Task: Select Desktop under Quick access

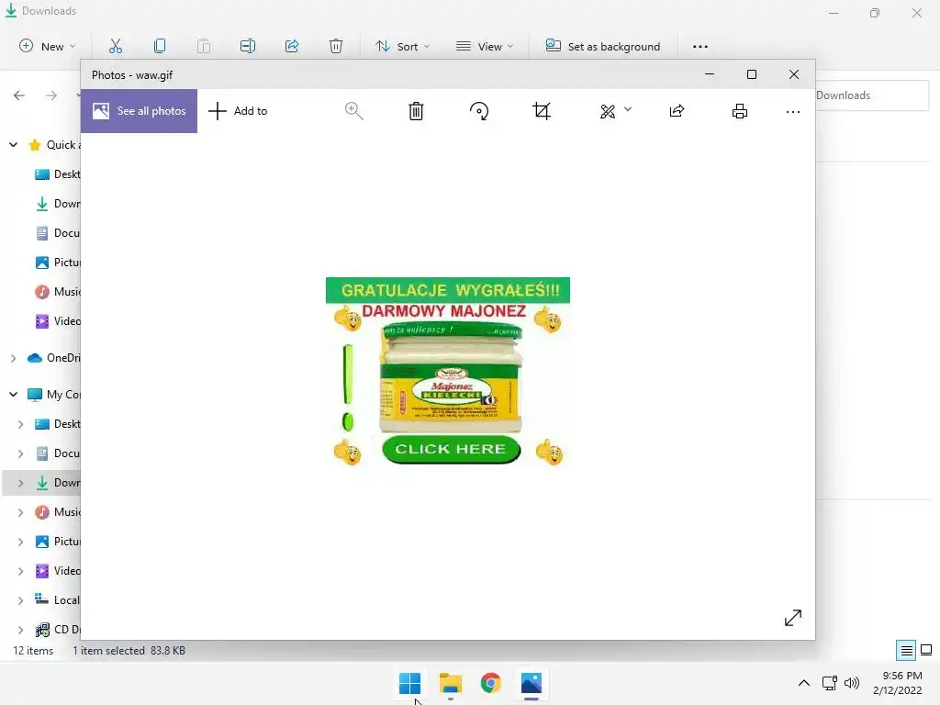Action: (58, 173)
